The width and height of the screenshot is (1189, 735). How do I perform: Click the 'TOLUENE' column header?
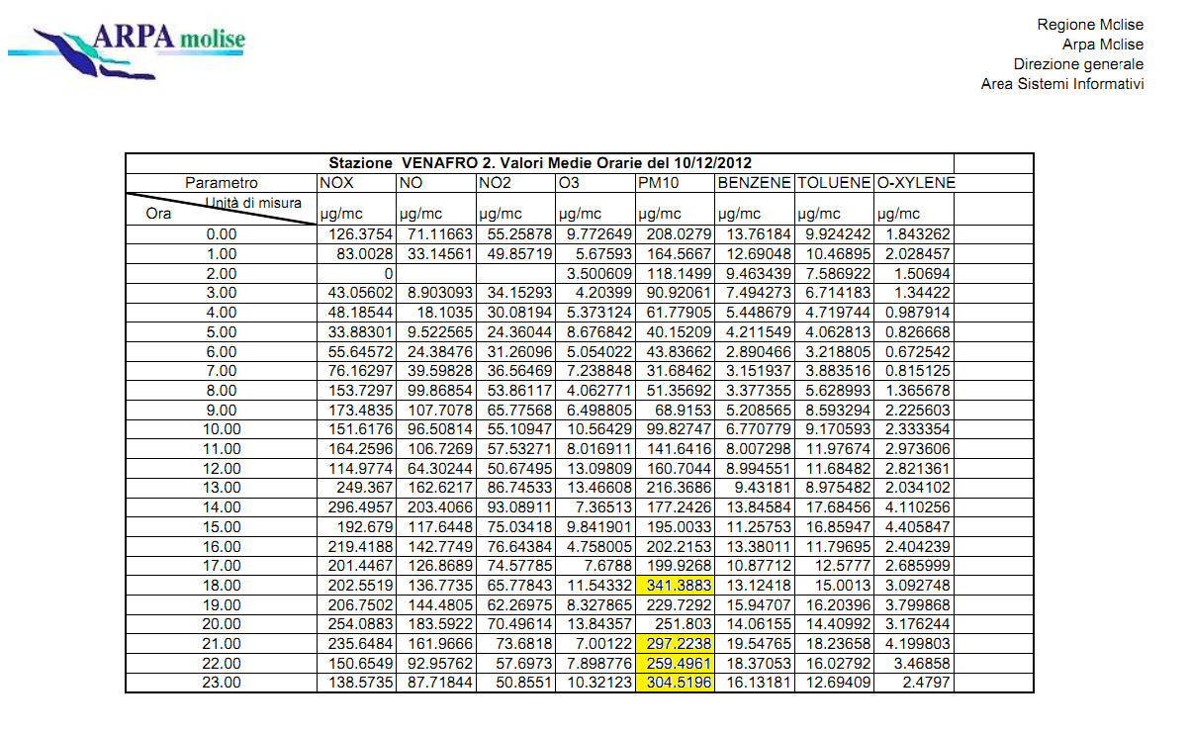tap(833, 183)
